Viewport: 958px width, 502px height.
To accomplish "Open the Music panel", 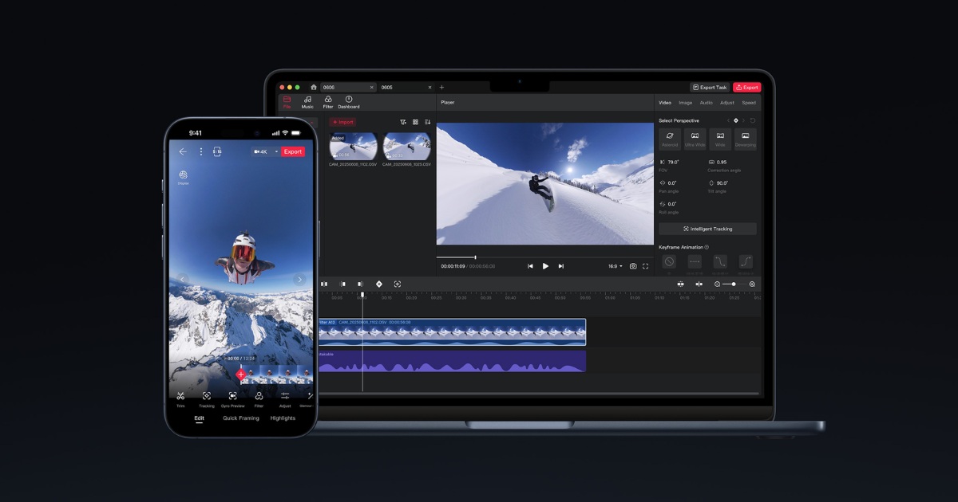I will [307, 101].
